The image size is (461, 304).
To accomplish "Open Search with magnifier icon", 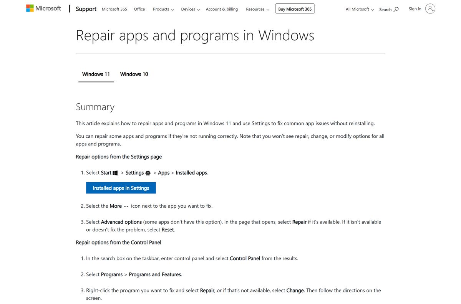I will [x=389, y=9].
